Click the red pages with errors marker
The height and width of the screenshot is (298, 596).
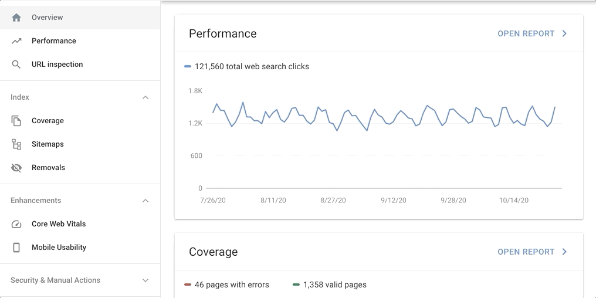187,285
